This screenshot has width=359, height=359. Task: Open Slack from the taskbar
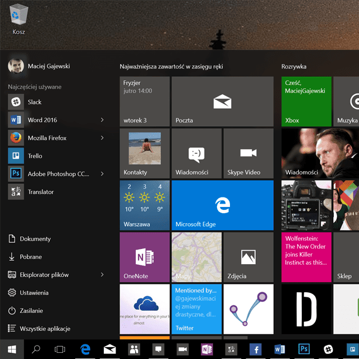[x=328, y=349]
